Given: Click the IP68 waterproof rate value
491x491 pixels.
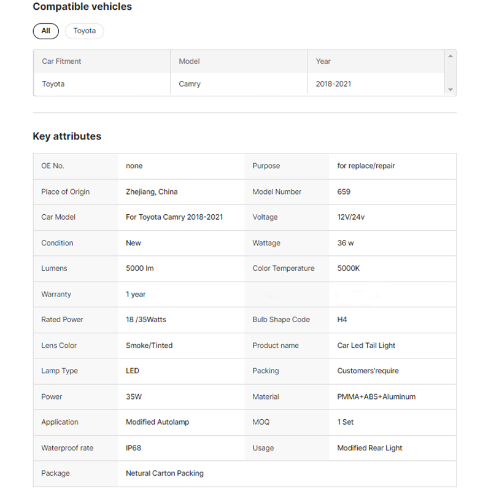Looking at the screenshot, I should [x=133, y=448].
